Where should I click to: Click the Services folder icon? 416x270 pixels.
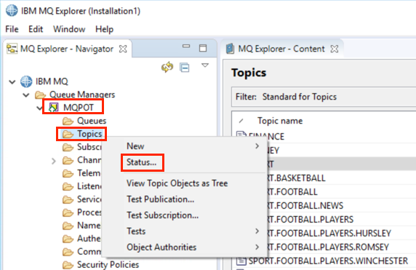pos(68,199)
